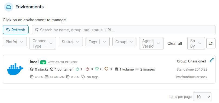Open the Items per page selector
The width and height of the screenshot is (219, 103).
[x=202, y=97]
